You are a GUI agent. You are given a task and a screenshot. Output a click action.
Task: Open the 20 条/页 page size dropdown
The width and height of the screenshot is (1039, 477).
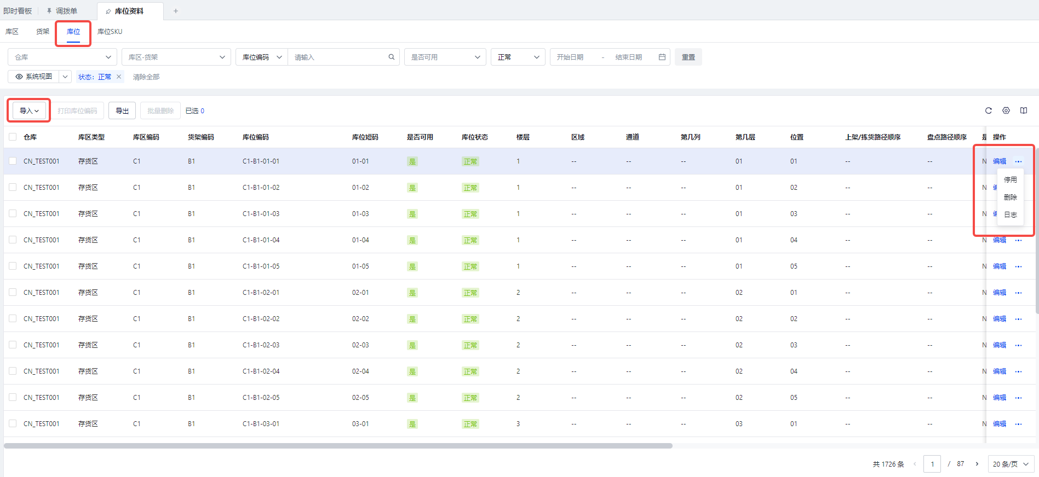click(1011, 464)
